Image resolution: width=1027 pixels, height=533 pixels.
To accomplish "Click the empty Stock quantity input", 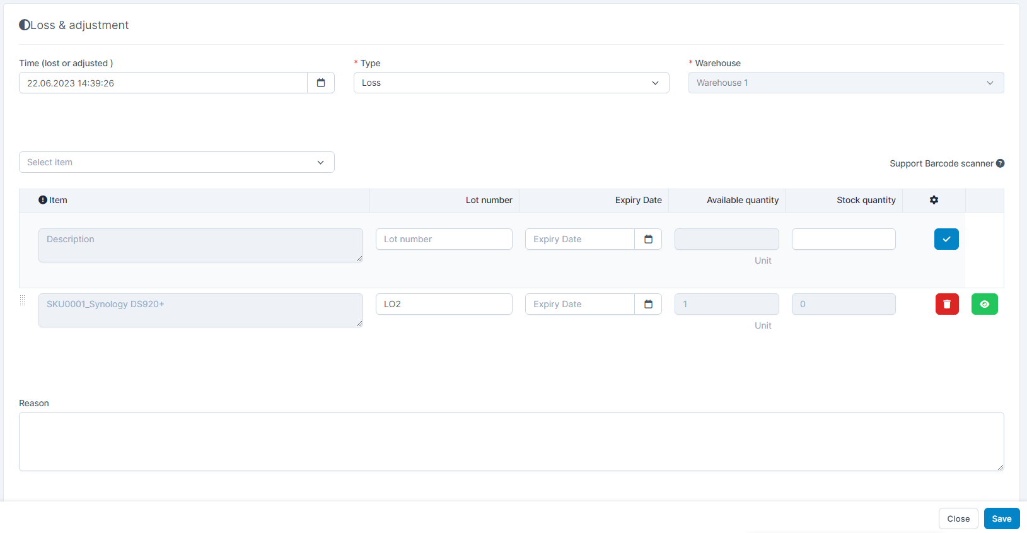I will click(x=843, y=239).
